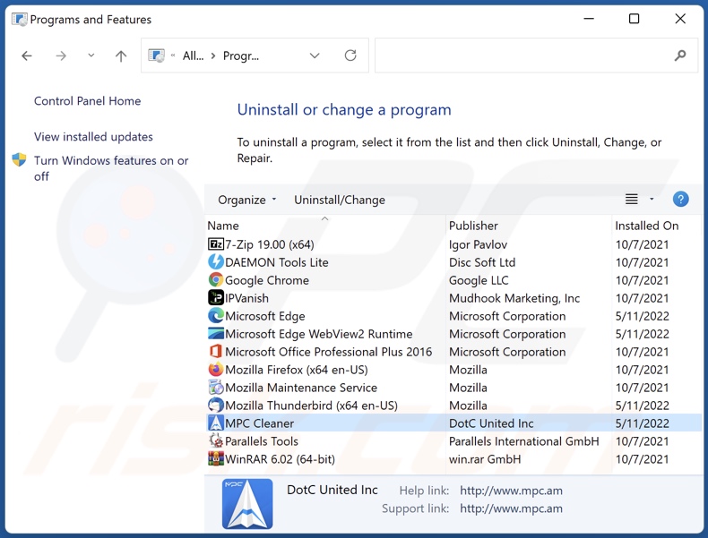Open Control Panel Home link
This screenshot has width=708, height=538.
point(87,101)
